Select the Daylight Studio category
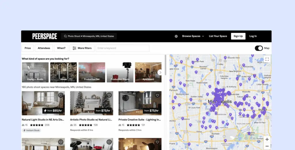This screenshot has height=150, width=295. click(x=35, y=72)
